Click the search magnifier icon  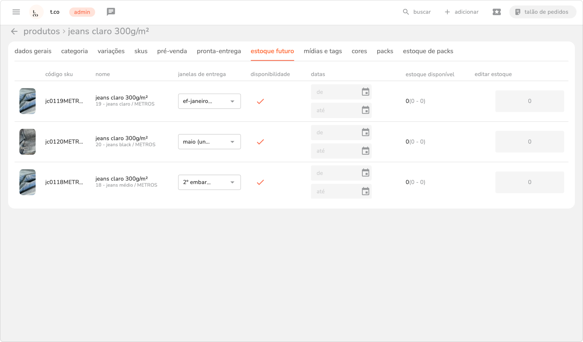point(406,12)
